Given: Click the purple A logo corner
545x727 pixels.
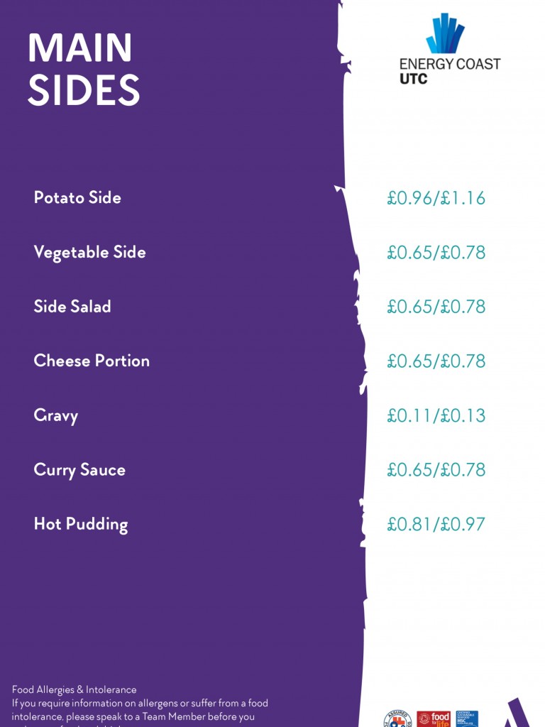Looking at the screenshot, I should click(x=517, y=713).
